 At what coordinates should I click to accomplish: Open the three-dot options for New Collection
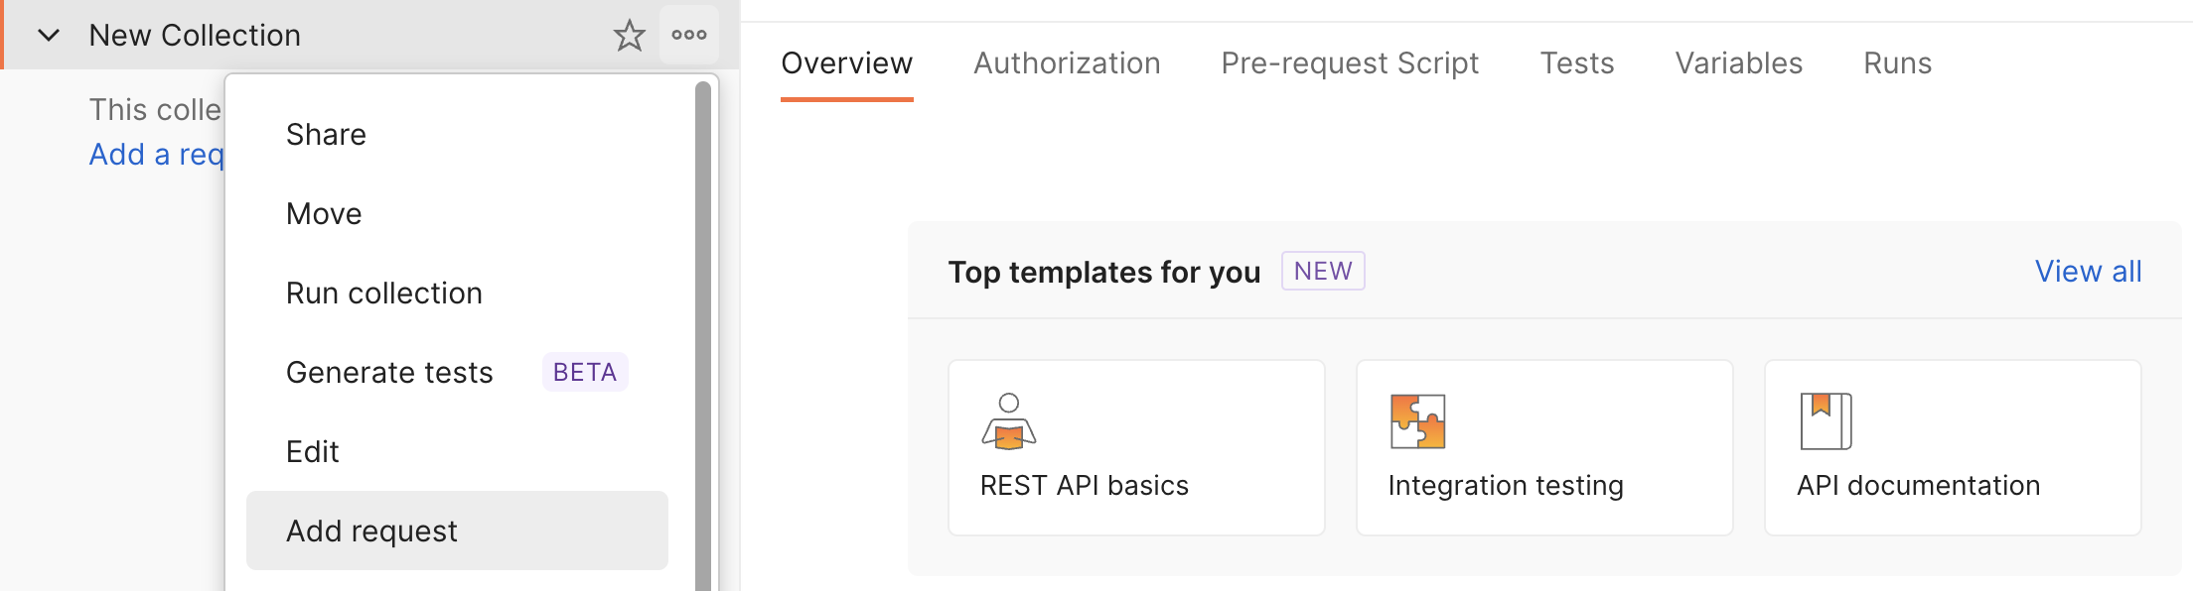[688, 35]
